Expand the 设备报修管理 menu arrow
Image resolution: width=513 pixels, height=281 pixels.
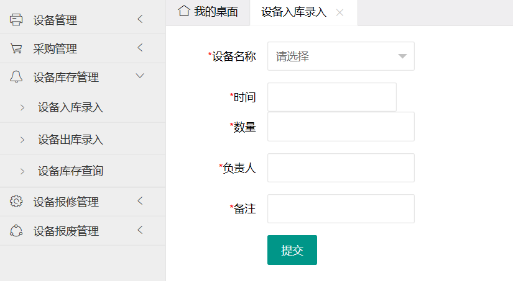coord(140,201)
